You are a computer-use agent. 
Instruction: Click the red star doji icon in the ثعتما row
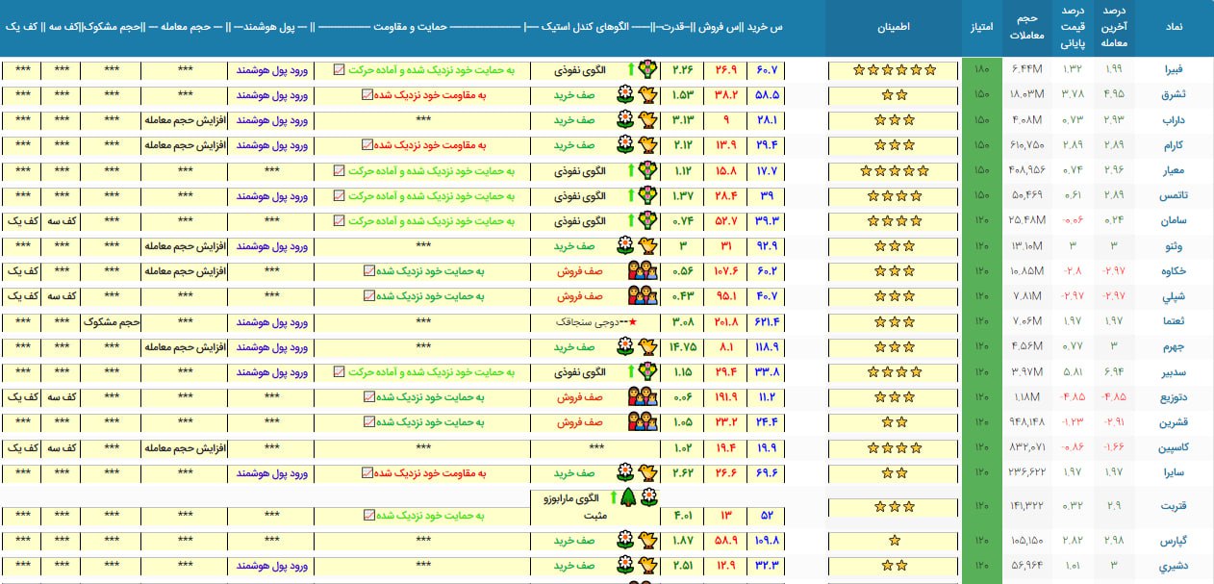pos(632,320)
